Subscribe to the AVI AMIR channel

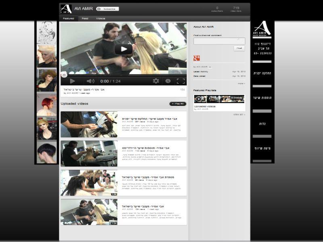click(107, 9)
